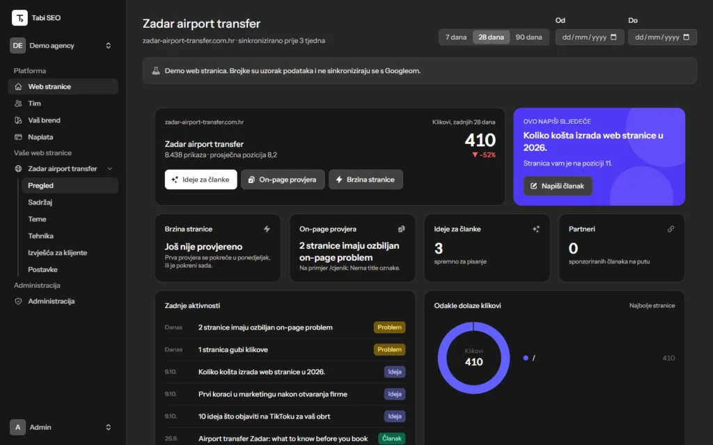Screen dimensions: 713x445
Task: Open calendar picker in Od field
Action: tap(613, 37)
